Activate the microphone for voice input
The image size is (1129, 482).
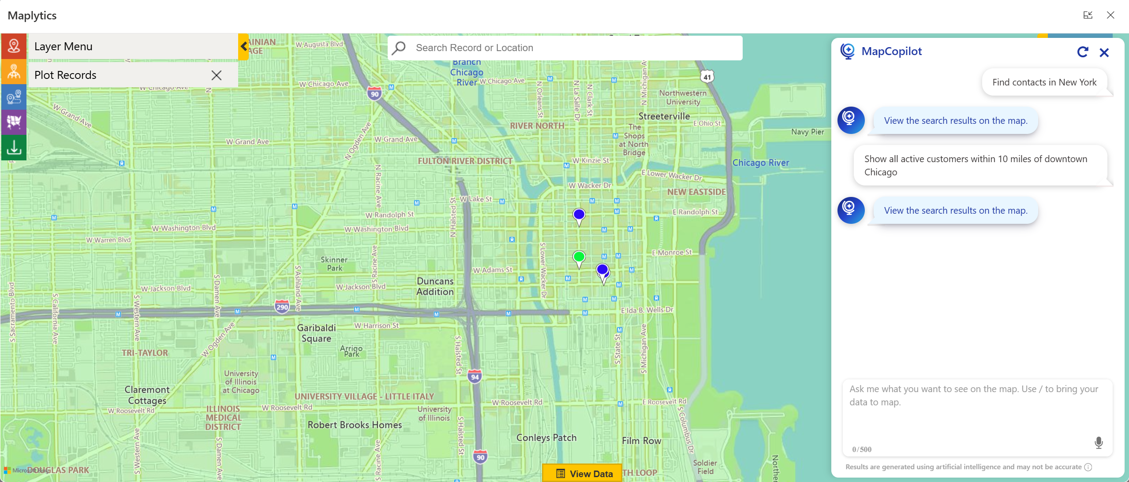coord(1098,442)
